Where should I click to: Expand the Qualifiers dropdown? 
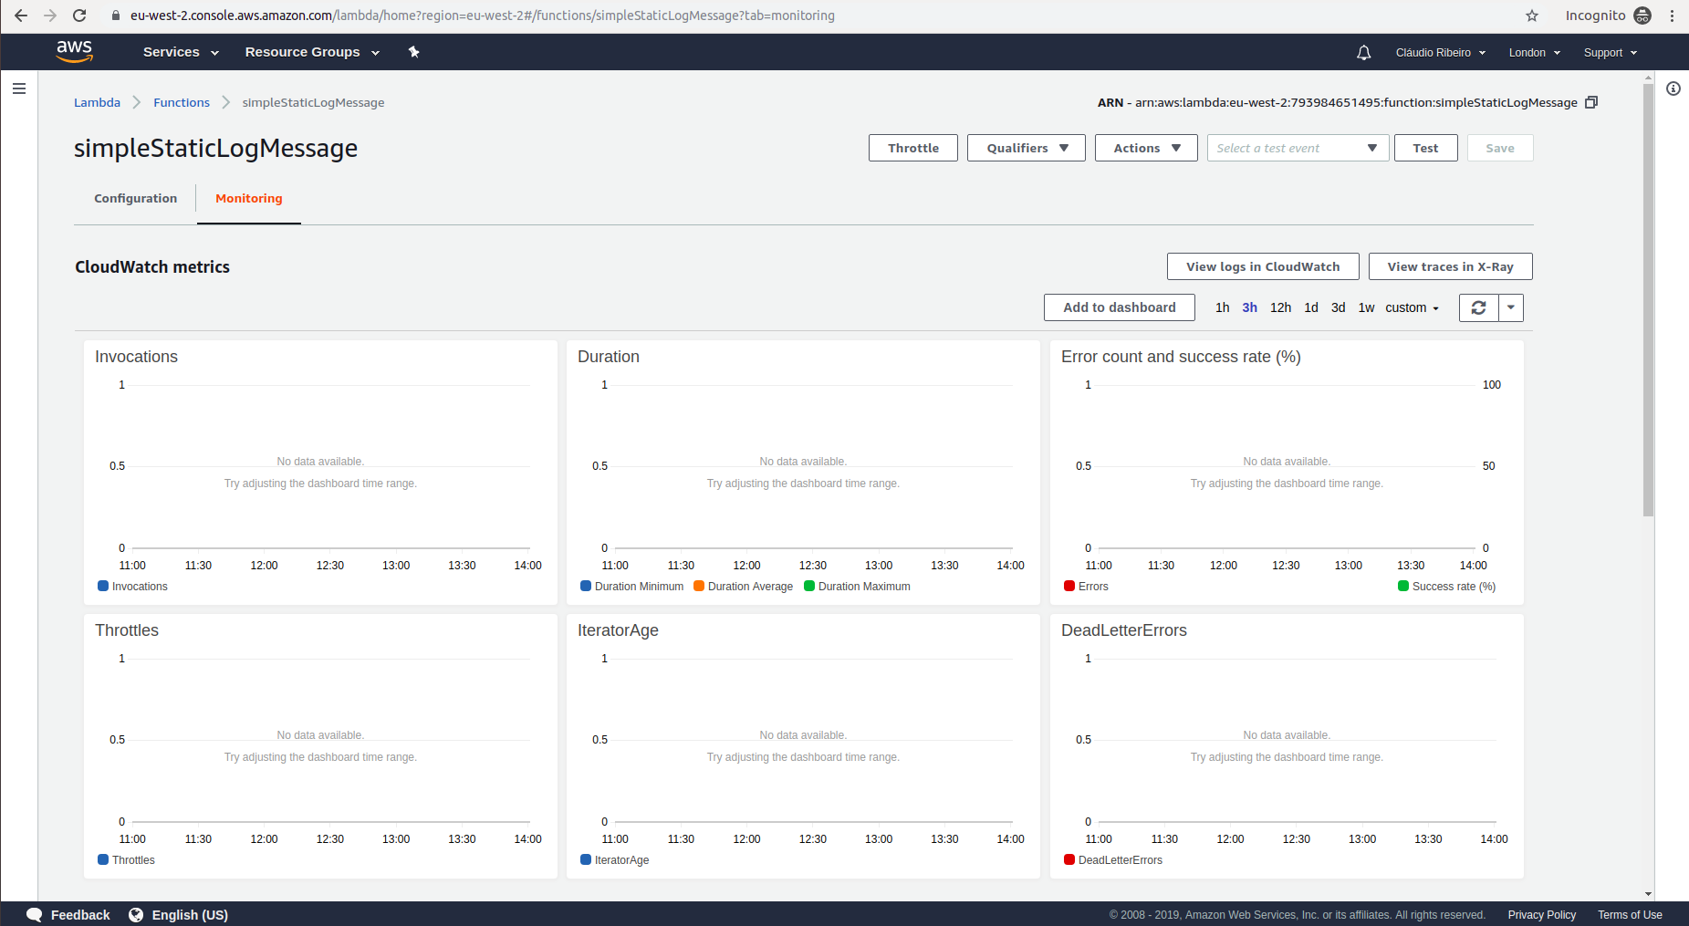click(1026, 149)
